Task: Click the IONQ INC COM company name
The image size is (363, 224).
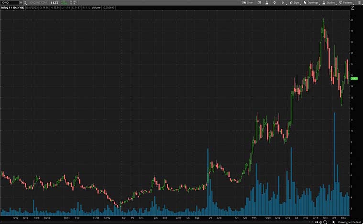Action: (x=38, y=3)
